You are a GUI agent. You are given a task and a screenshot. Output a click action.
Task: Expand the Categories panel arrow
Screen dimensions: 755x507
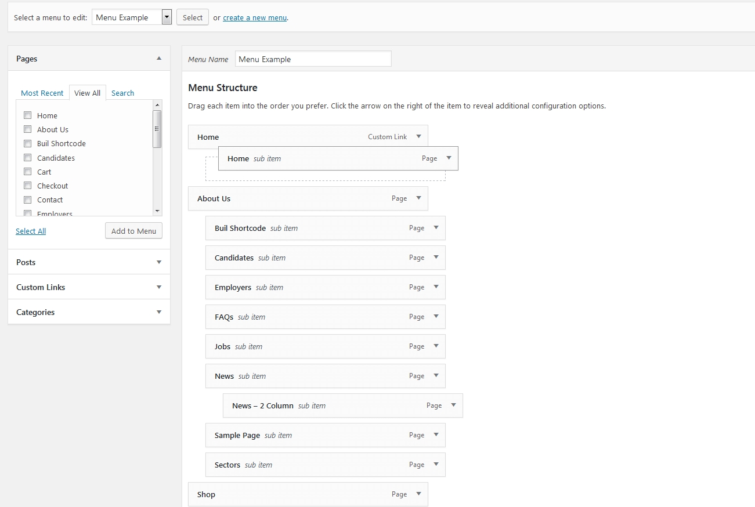pos(159,312)
